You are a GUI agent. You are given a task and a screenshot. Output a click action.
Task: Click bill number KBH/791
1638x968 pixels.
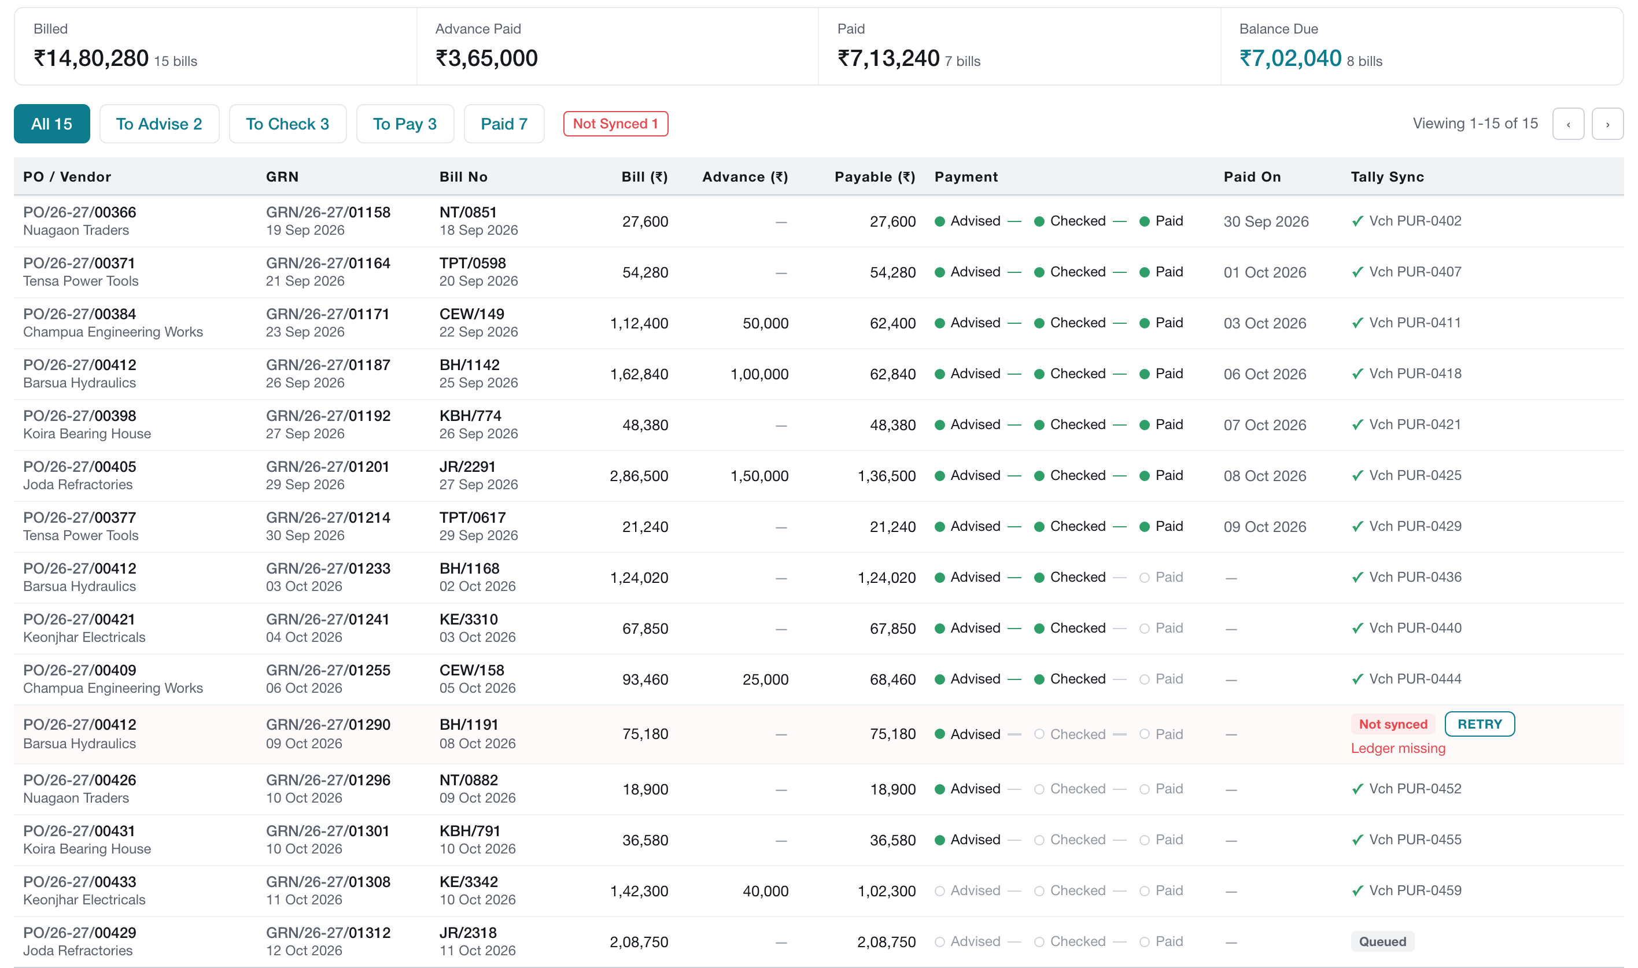pos(470,832)
